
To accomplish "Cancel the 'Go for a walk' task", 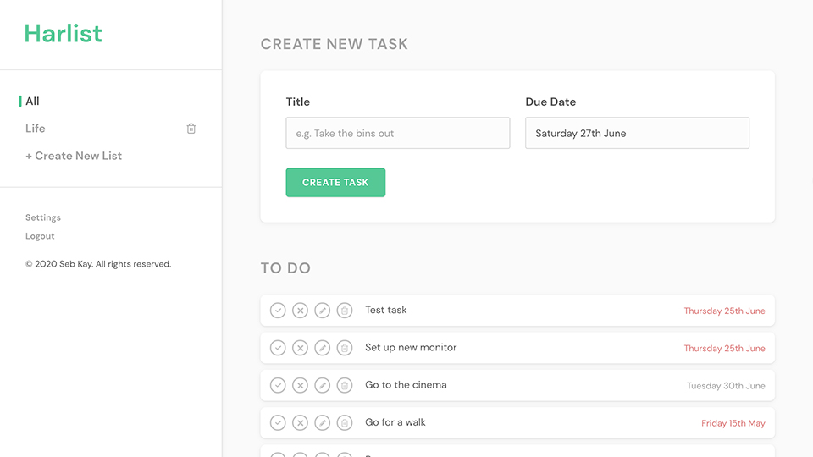I will click(300, 422).
